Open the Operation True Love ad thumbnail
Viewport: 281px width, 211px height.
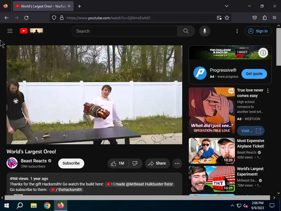click(x=212, y=110)
